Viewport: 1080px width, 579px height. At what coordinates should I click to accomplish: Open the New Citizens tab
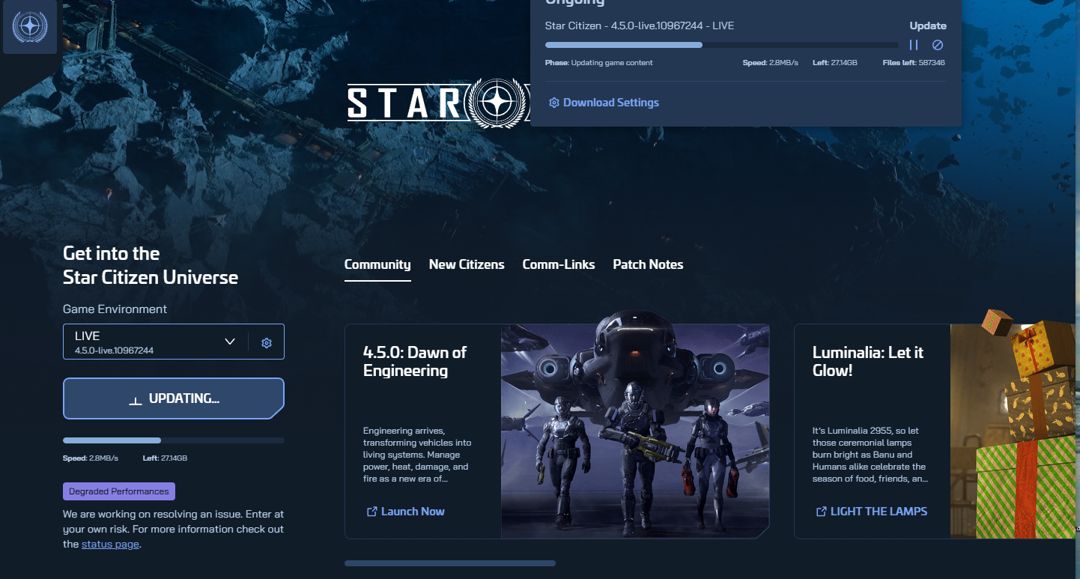pyautogui.click(x=467, y=264)
